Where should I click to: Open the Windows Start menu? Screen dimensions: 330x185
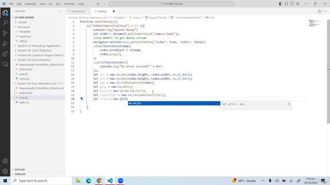click(5, 180)
